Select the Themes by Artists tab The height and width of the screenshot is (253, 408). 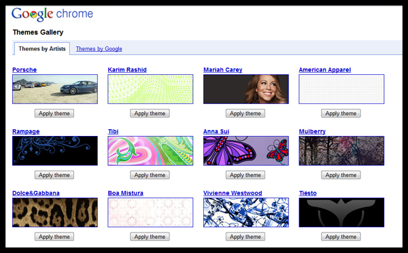pos(42,49)
